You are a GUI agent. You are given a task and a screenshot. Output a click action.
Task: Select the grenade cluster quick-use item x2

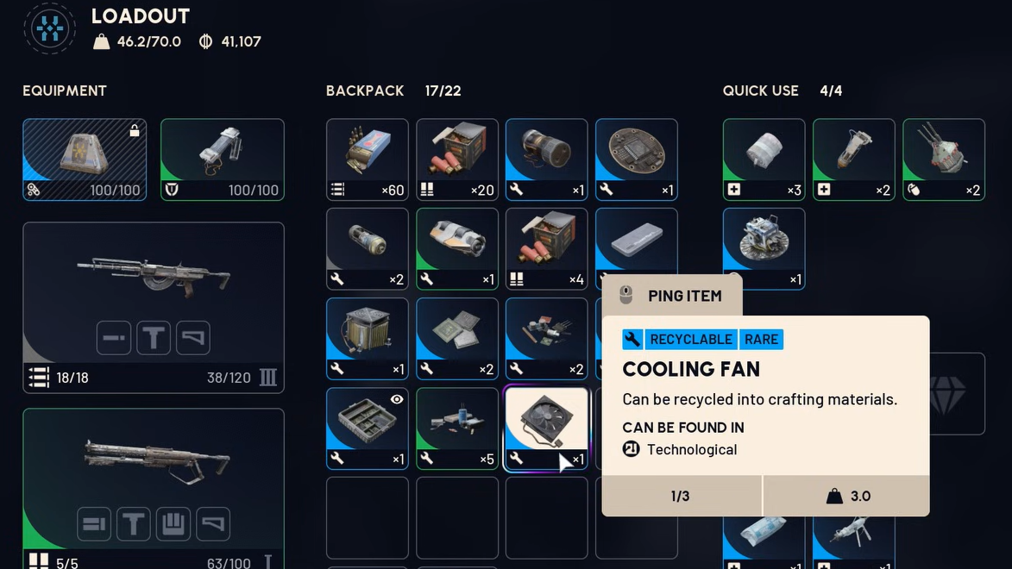pyautogui.click(x=944, y=159)
